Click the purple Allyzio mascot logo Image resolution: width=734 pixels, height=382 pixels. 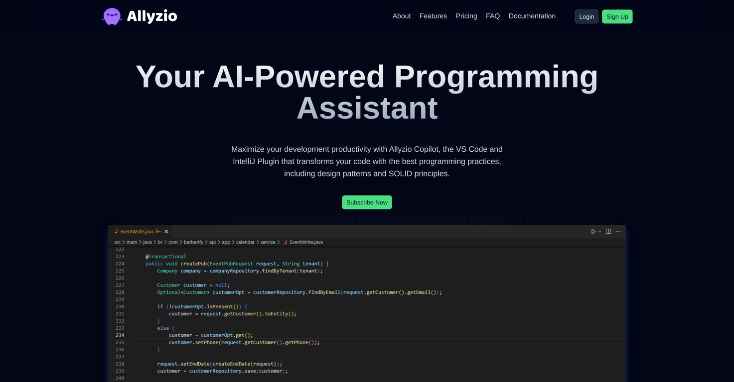point(112,16)
